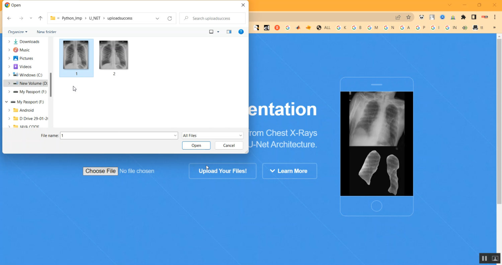Select the chest X-ray thumbnail named 2
Viewport: 502px width, 265px height.
114,55
